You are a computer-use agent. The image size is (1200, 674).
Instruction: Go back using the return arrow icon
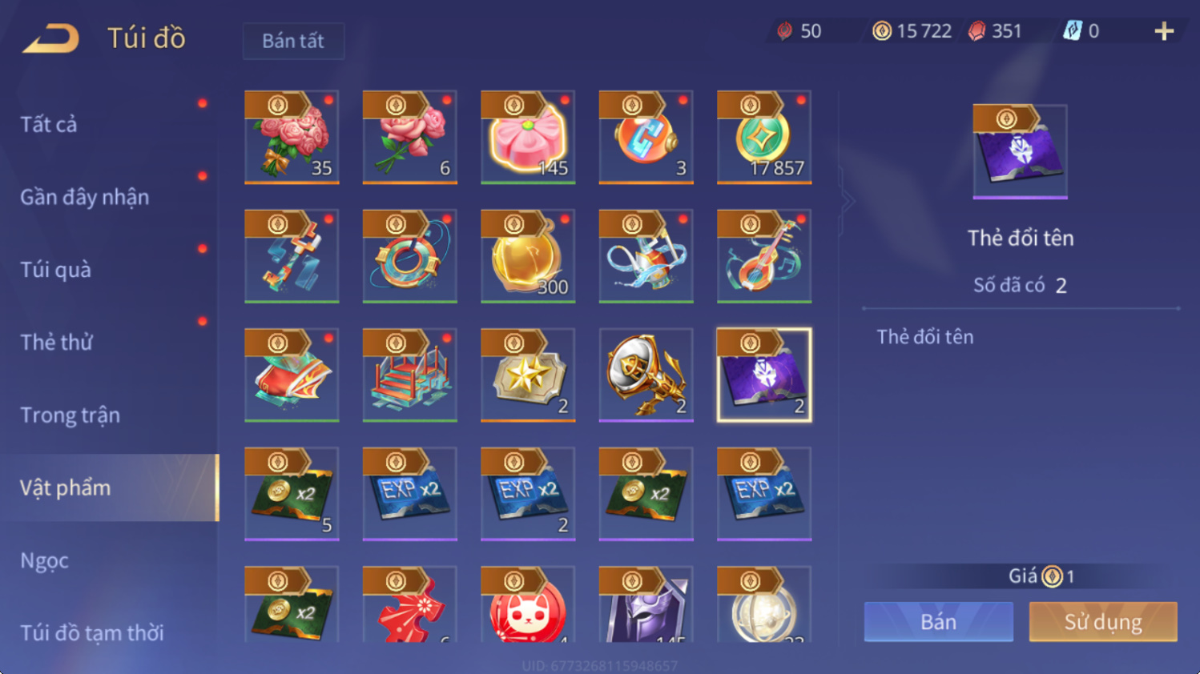[x=51, y=38]
